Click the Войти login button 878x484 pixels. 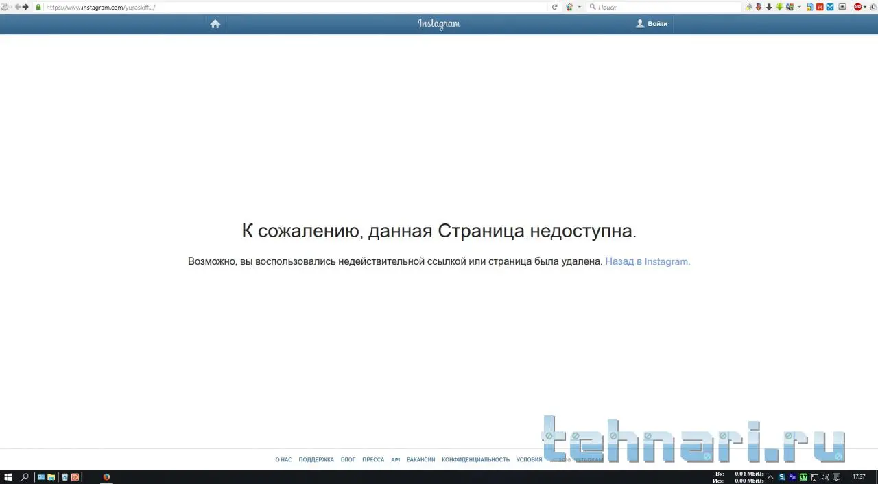pyautogui.click(x=652, y=24)
